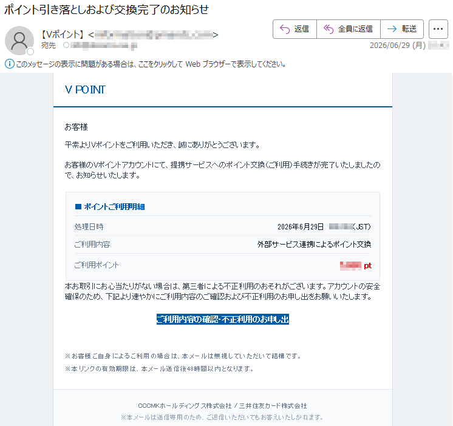Viewport: 453px width, 426px height.
Task: Click the email subject ポイント引き落としおよび交換完了のお知らせ
Action: [x=106, y=10]
